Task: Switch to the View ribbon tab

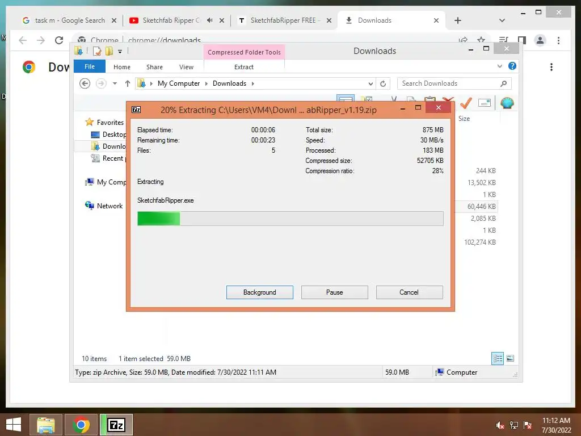Action: 186,67
